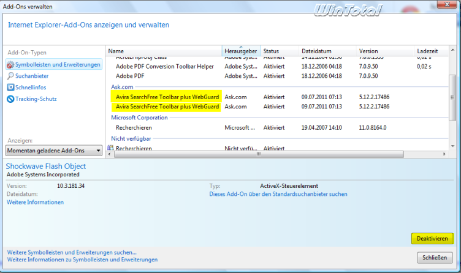Viewport: 461px width, 273px height.
Task: Open Weitere Informationen zu Symbolleisten und Erweiterungen
Action: (x=82, y=260)
